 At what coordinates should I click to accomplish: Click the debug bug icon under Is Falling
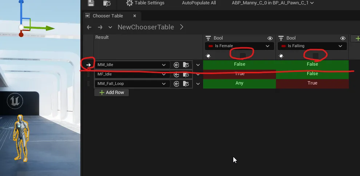pyautogui.click(x=281, y=56)
